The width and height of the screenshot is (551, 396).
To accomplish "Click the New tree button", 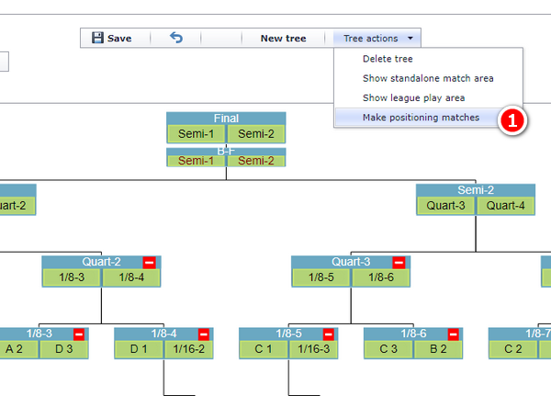I will tap(283, 38).
